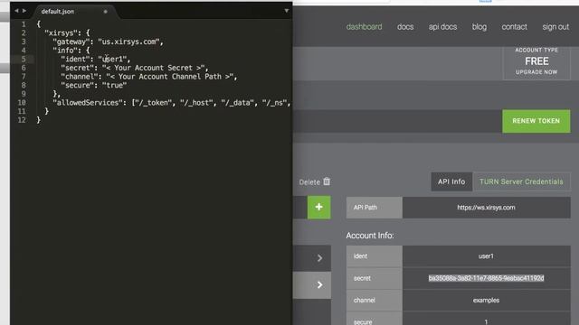Click the FREE account type label
The width and height of the screenshot is (579, 325).
coord(536,61)
